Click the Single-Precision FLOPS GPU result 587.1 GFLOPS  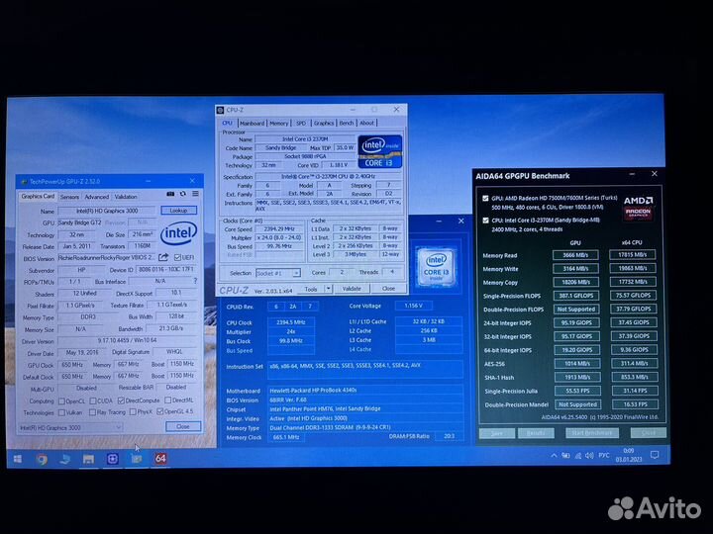click(x=576, y=295)
